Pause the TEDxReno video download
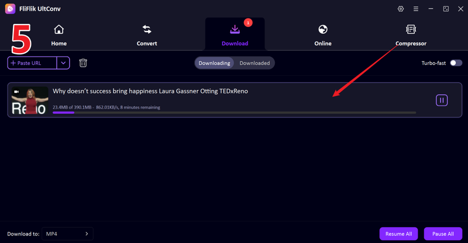 [442, 100]
